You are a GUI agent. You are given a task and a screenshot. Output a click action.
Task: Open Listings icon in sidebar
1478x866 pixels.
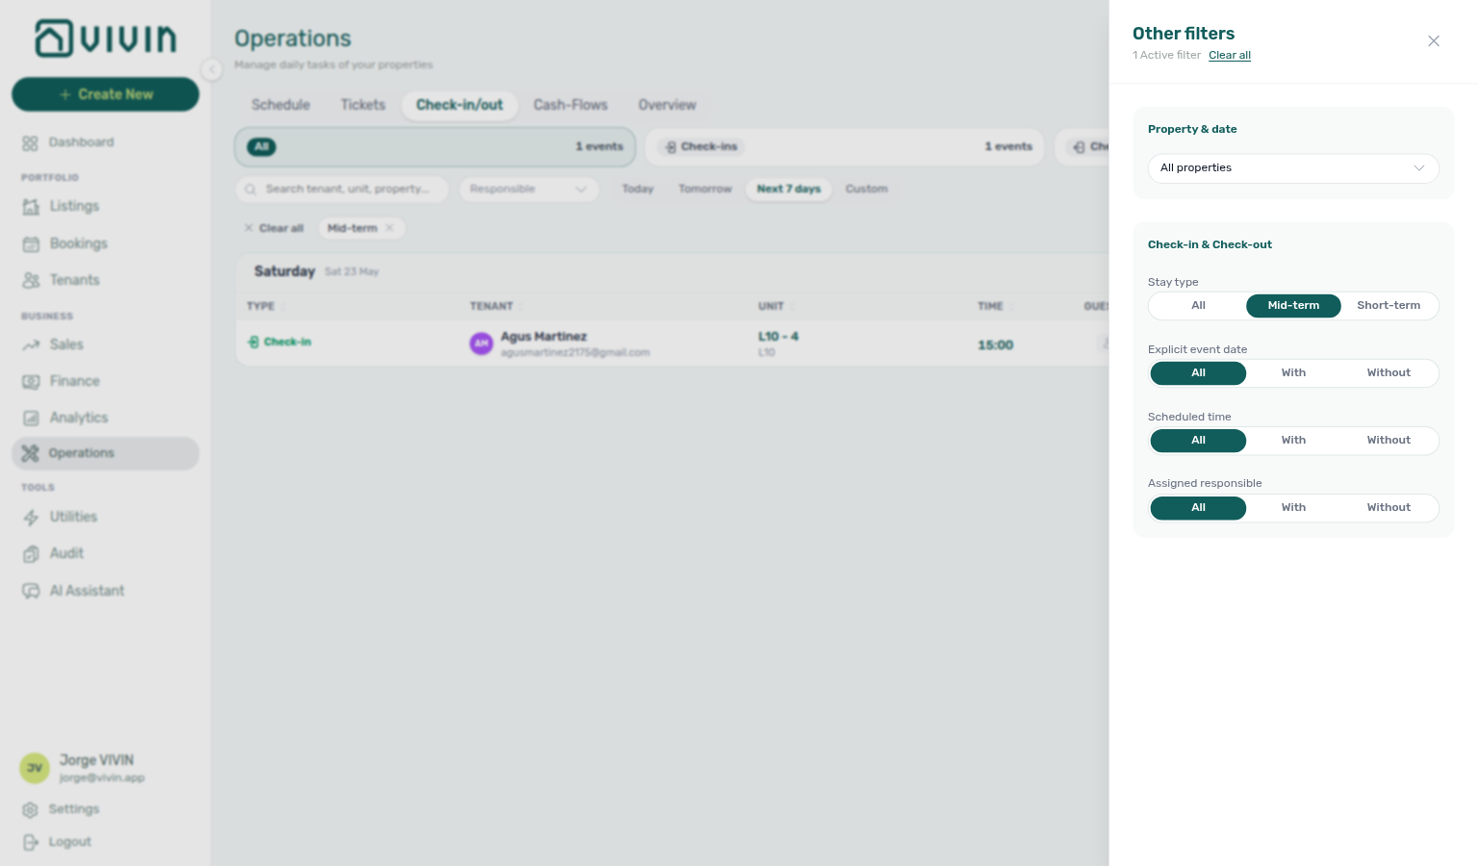pos(31,207)
